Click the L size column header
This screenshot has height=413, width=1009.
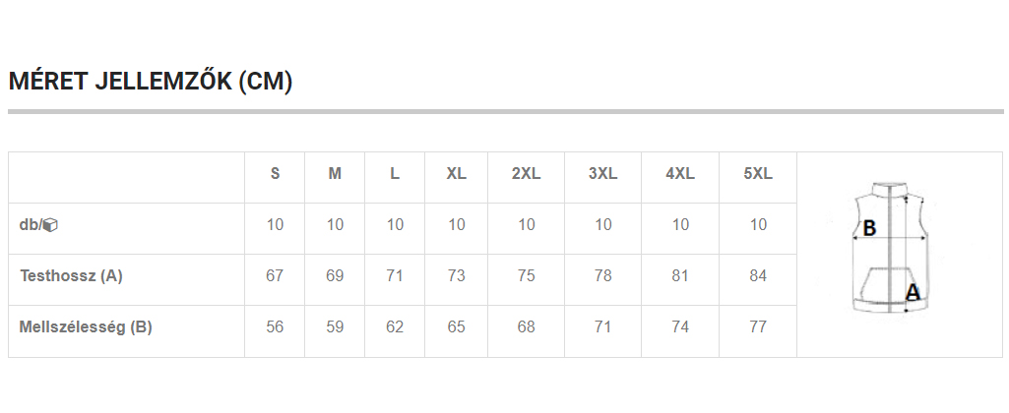coord(395,174)
